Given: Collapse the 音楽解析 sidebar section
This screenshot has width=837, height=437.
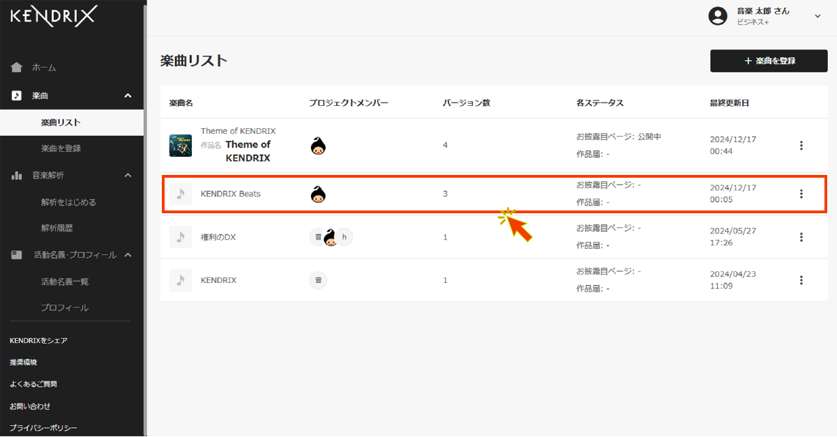Looking at the screenshot, I should click(x=128, y=176).
